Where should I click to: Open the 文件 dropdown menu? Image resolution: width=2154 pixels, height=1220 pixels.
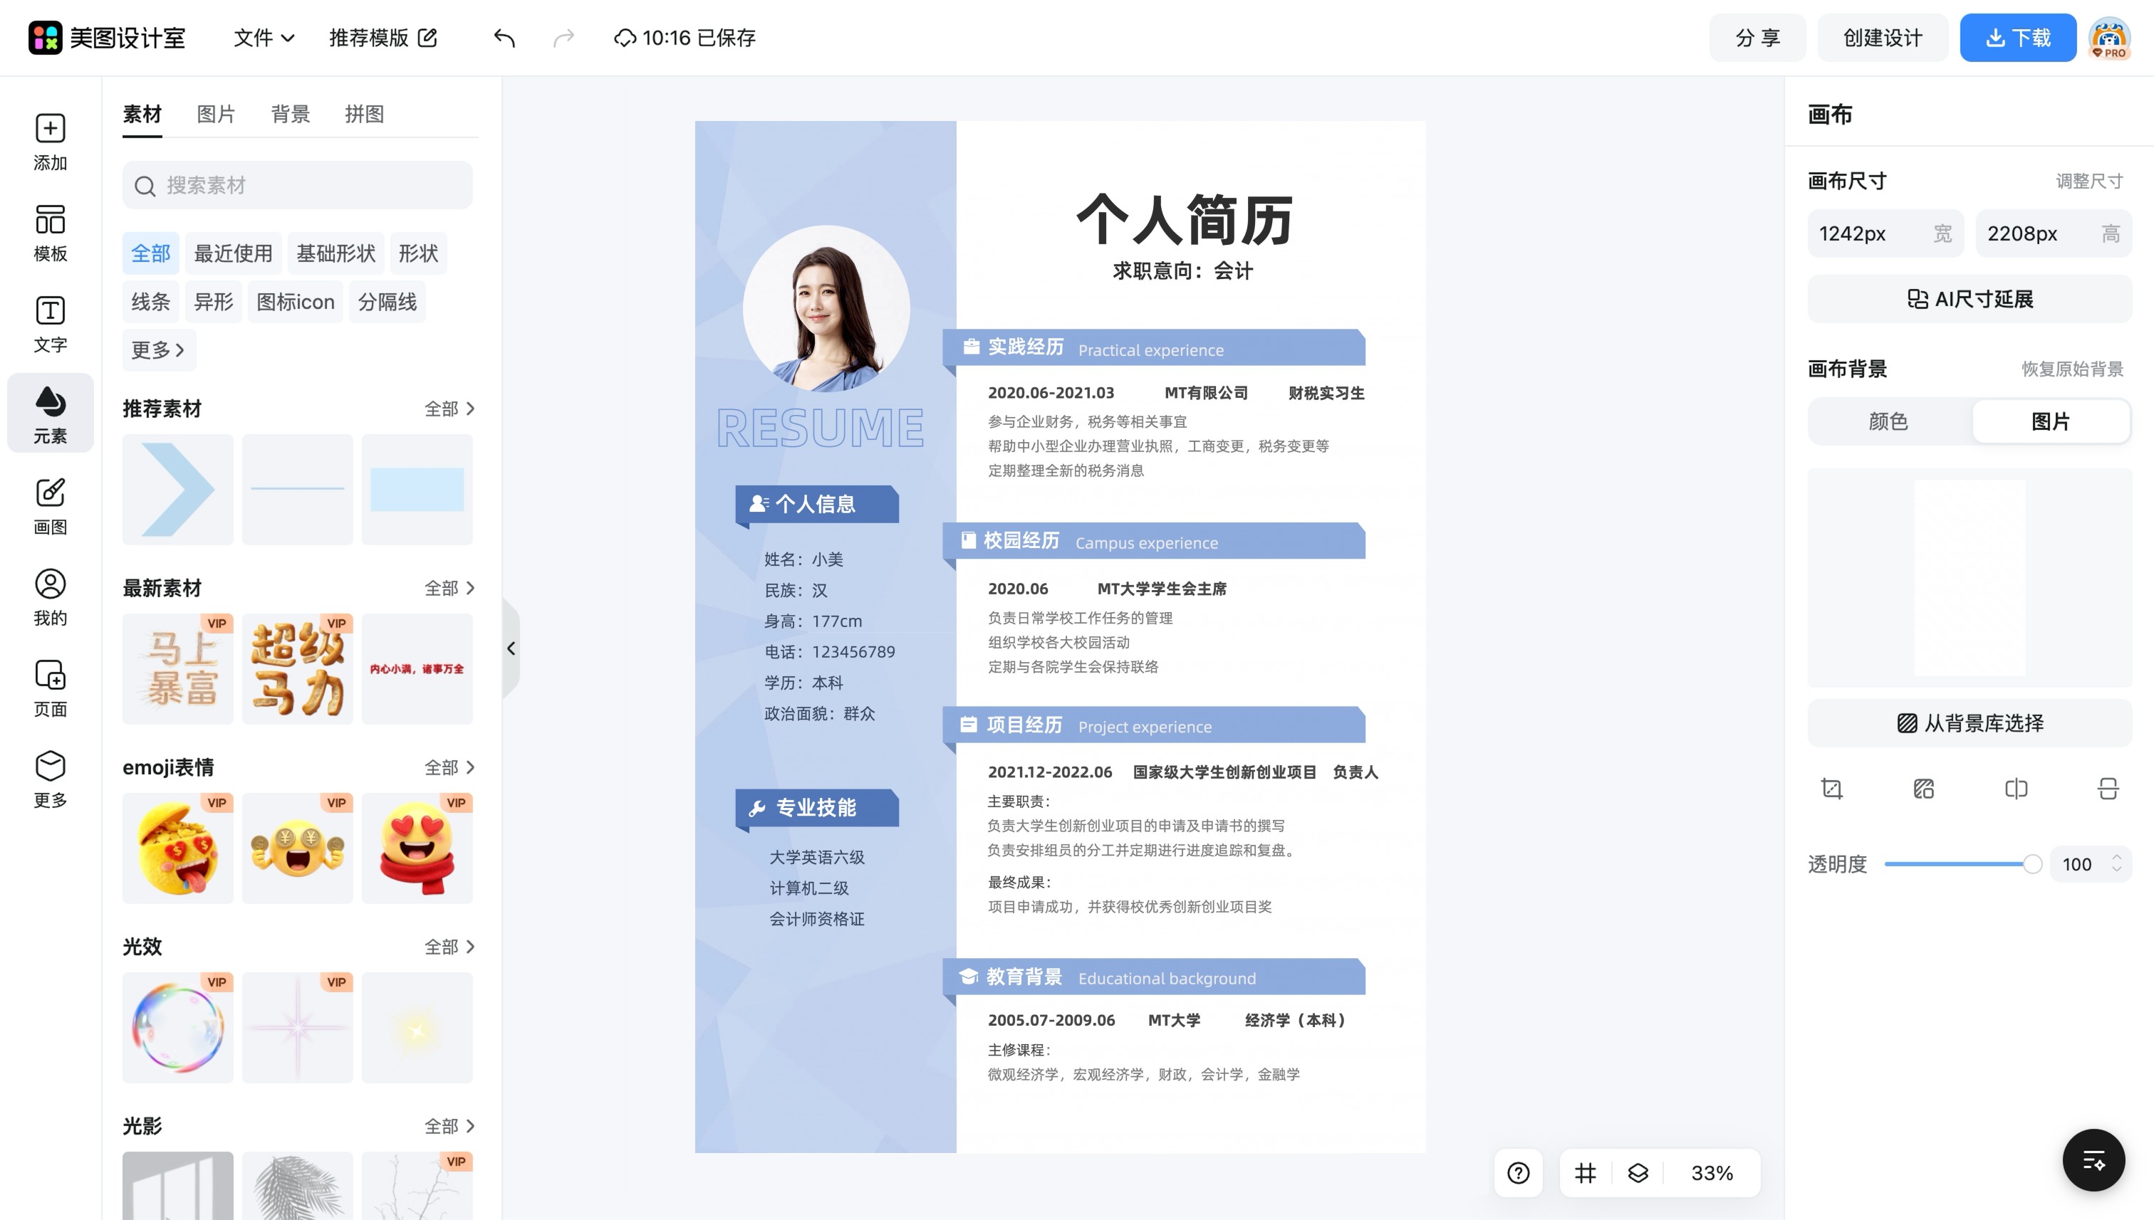click(x=264, y=38)
